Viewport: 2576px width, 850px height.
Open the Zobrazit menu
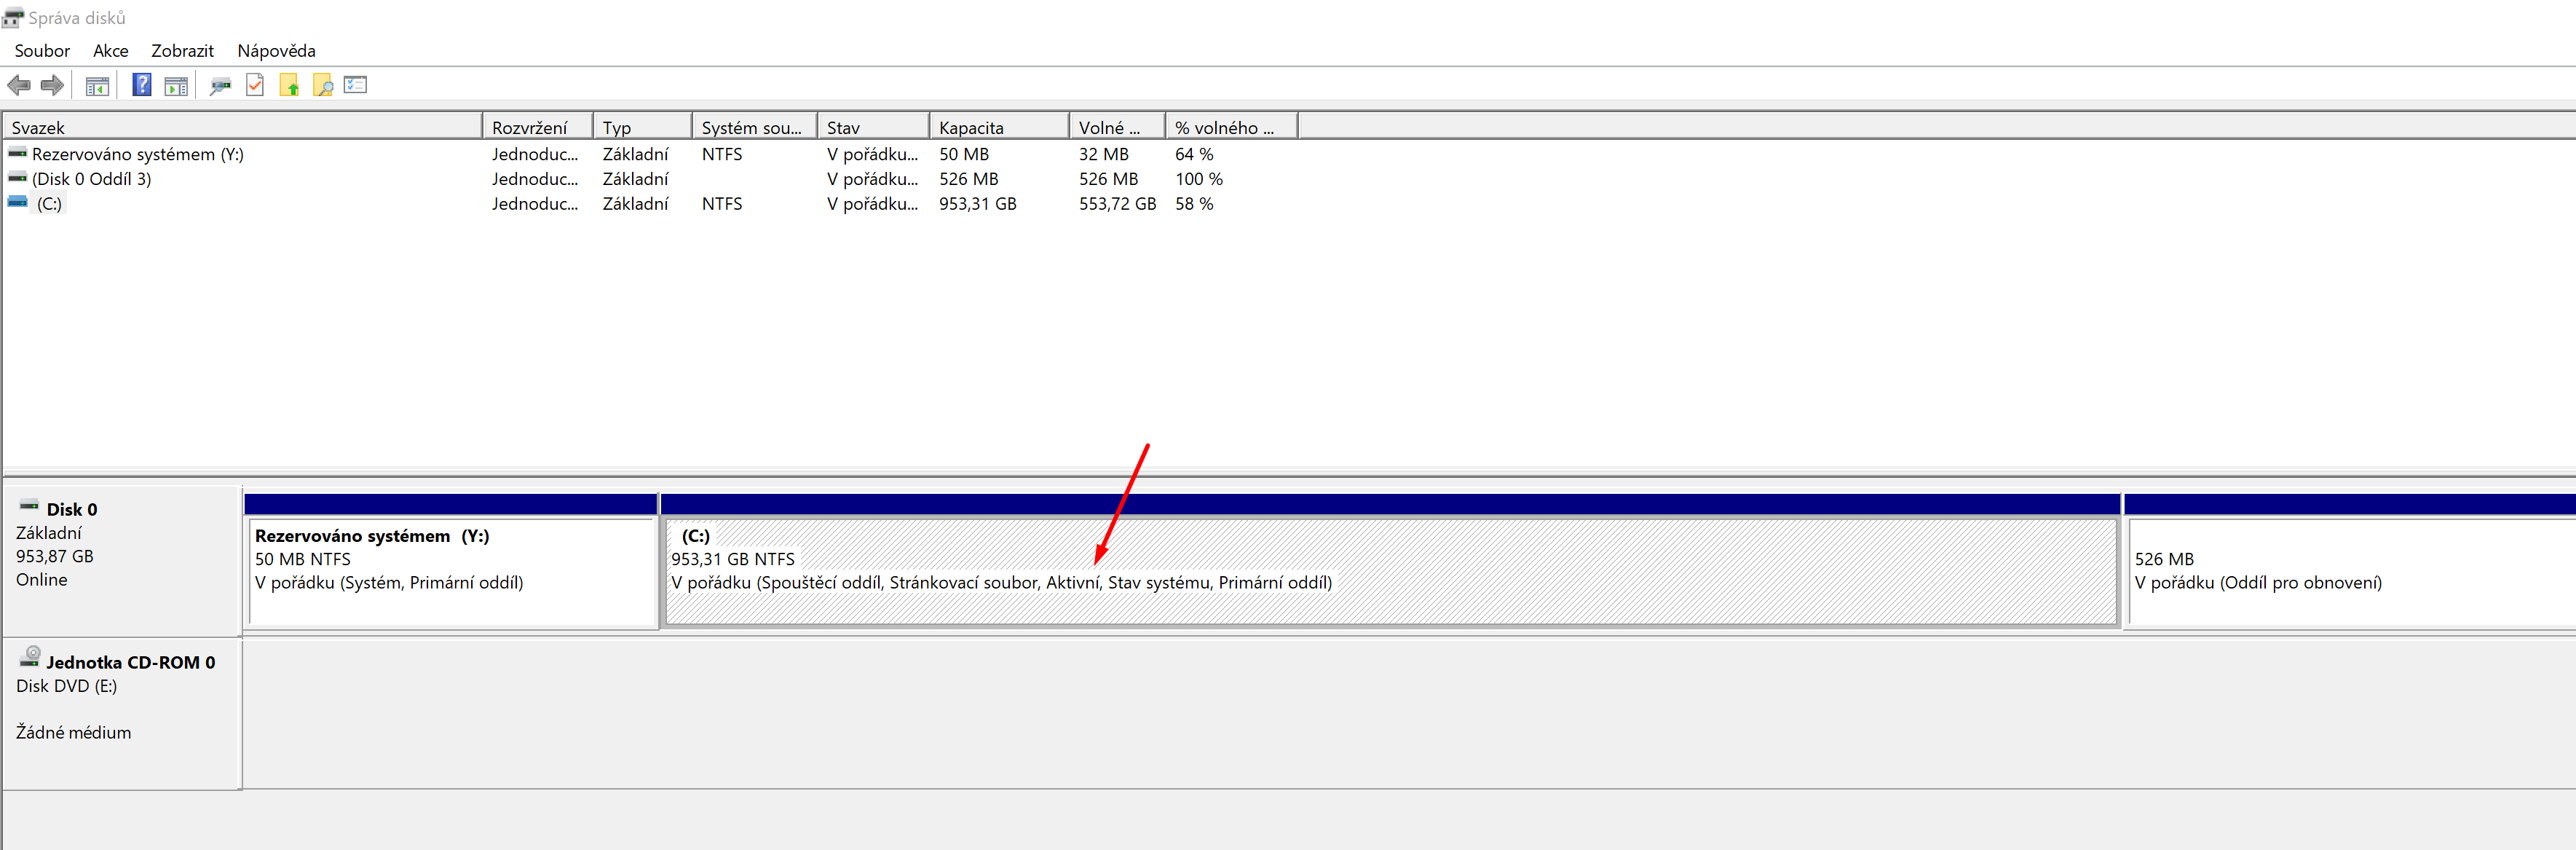click(x=183, y=51)
